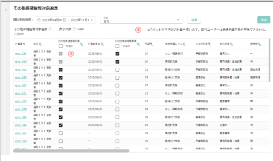This screenshot has height=162, width=274.
Task: Click the calendar icon in date range
Action: 39,20
